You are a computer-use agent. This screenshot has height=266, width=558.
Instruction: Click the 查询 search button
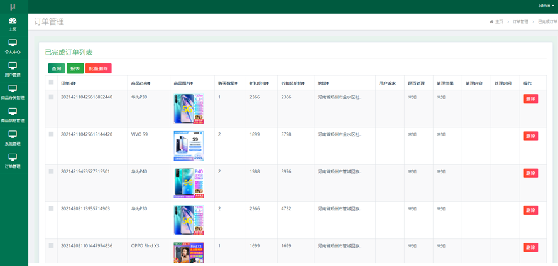57,68
